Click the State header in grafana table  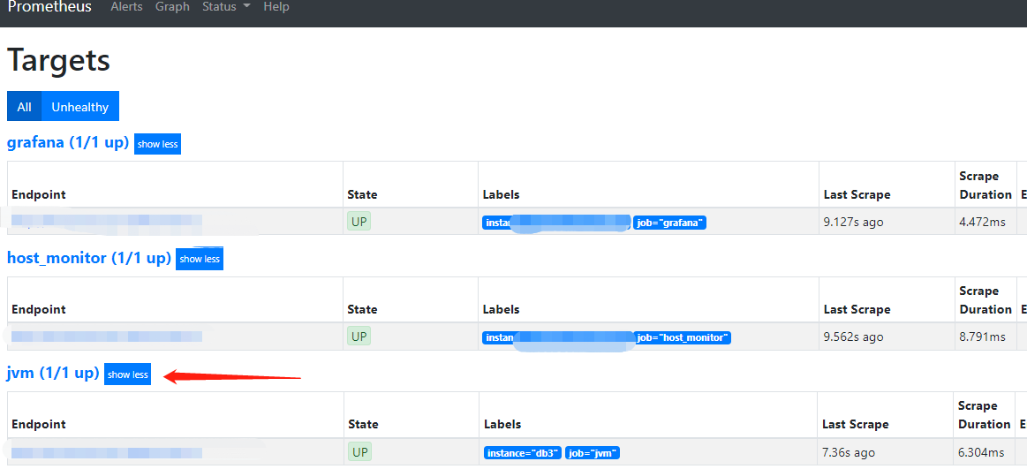[x=362, y=194]
